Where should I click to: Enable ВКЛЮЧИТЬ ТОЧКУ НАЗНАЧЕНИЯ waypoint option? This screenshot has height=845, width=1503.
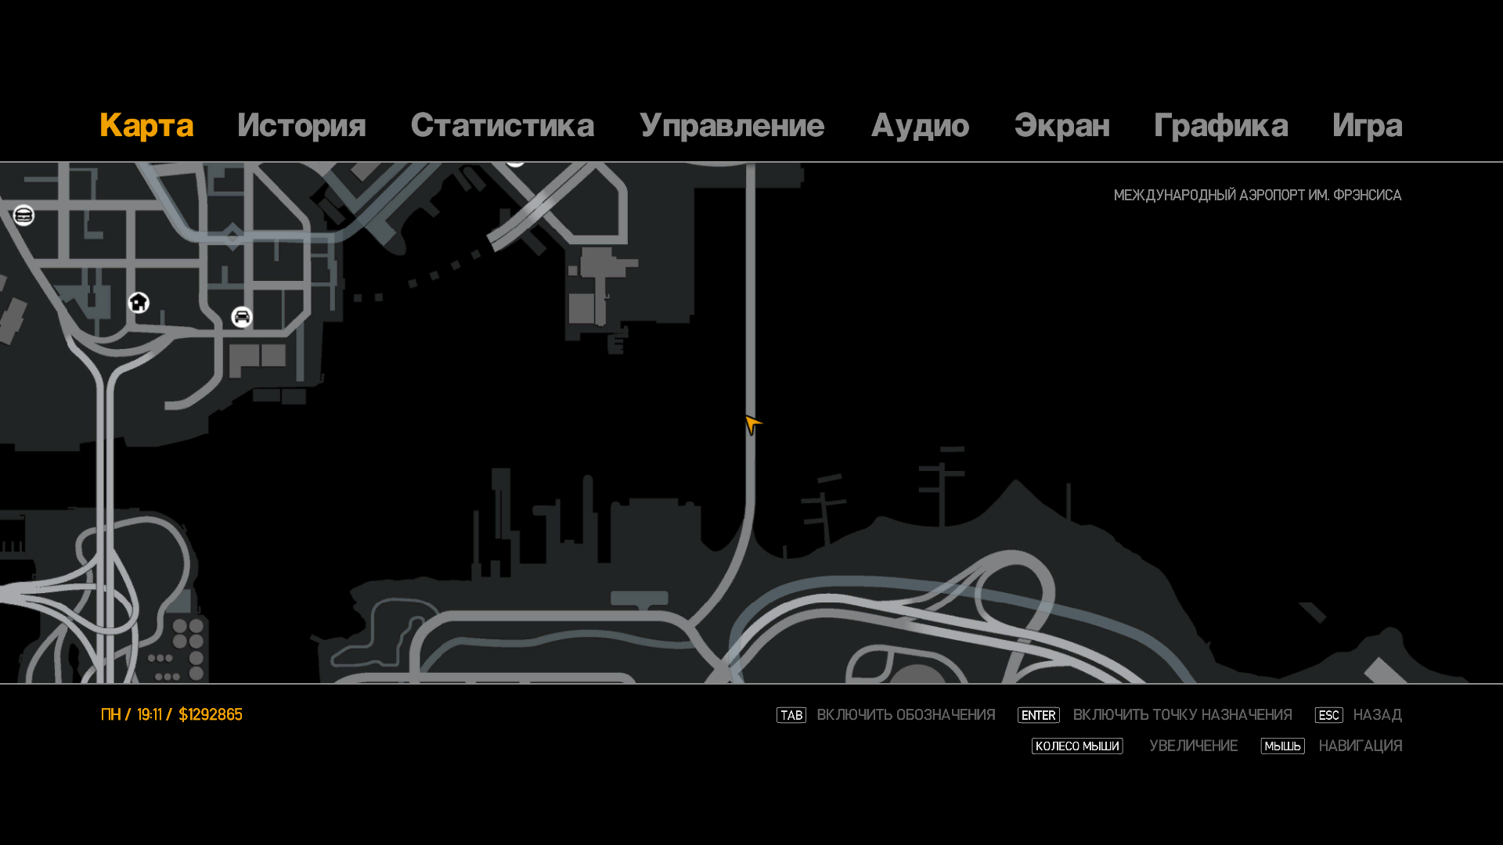[1182, 715]
